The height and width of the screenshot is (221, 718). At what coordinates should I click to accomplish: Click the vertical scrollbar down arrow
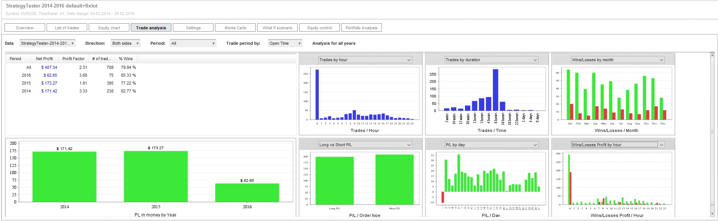712,213
